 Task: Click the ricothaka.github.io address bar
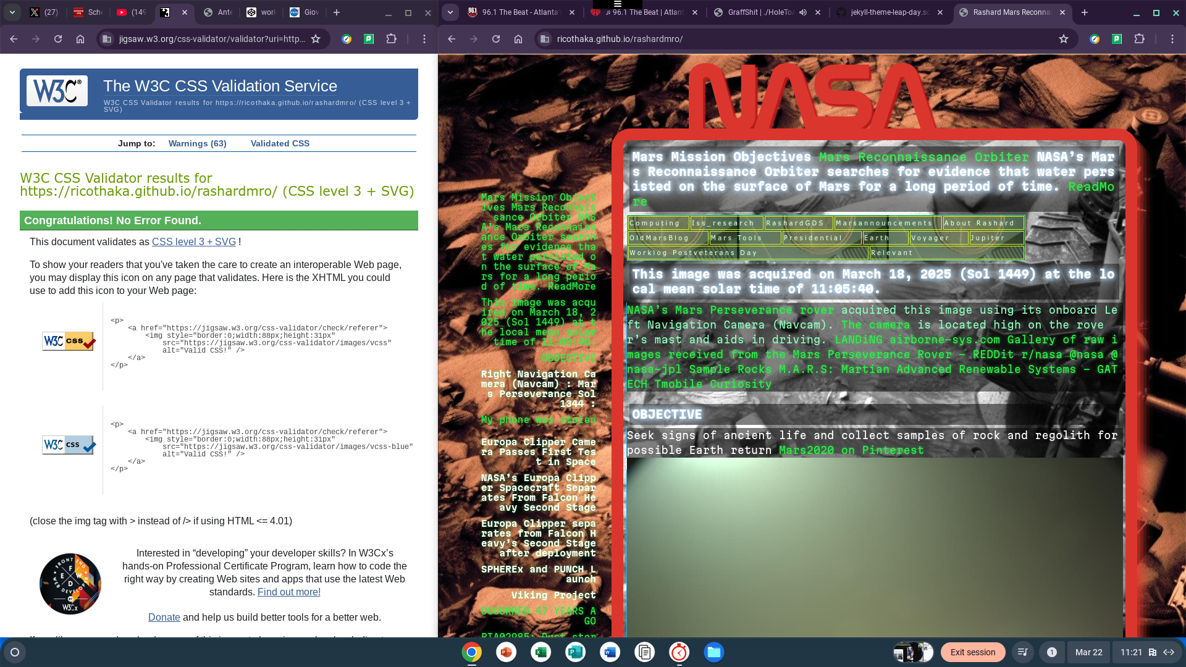point(797,39)
